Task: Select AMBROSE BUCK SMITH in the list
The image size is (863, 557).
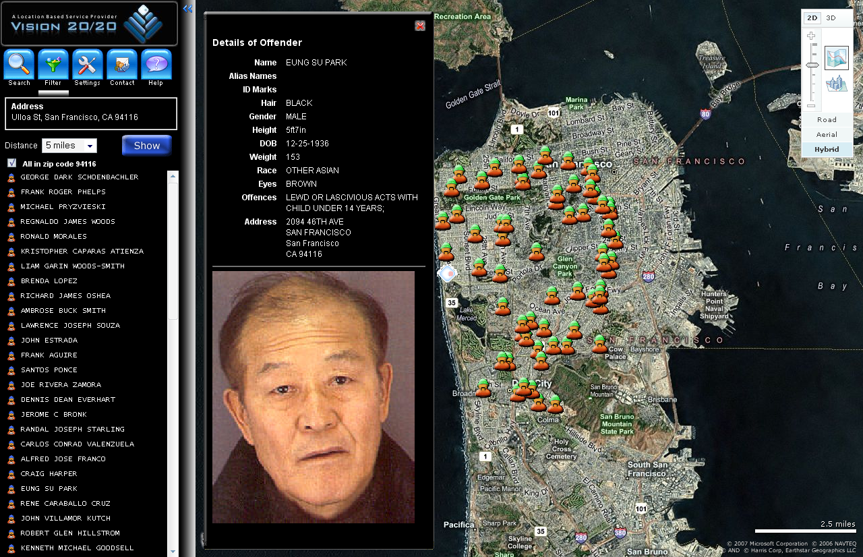Action: click(63, 311)
